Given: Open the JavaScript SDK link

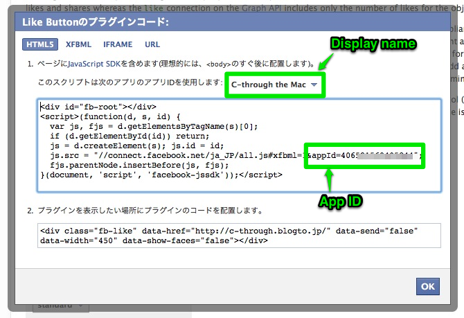Looking at the screenshot, I should [94, 64].
